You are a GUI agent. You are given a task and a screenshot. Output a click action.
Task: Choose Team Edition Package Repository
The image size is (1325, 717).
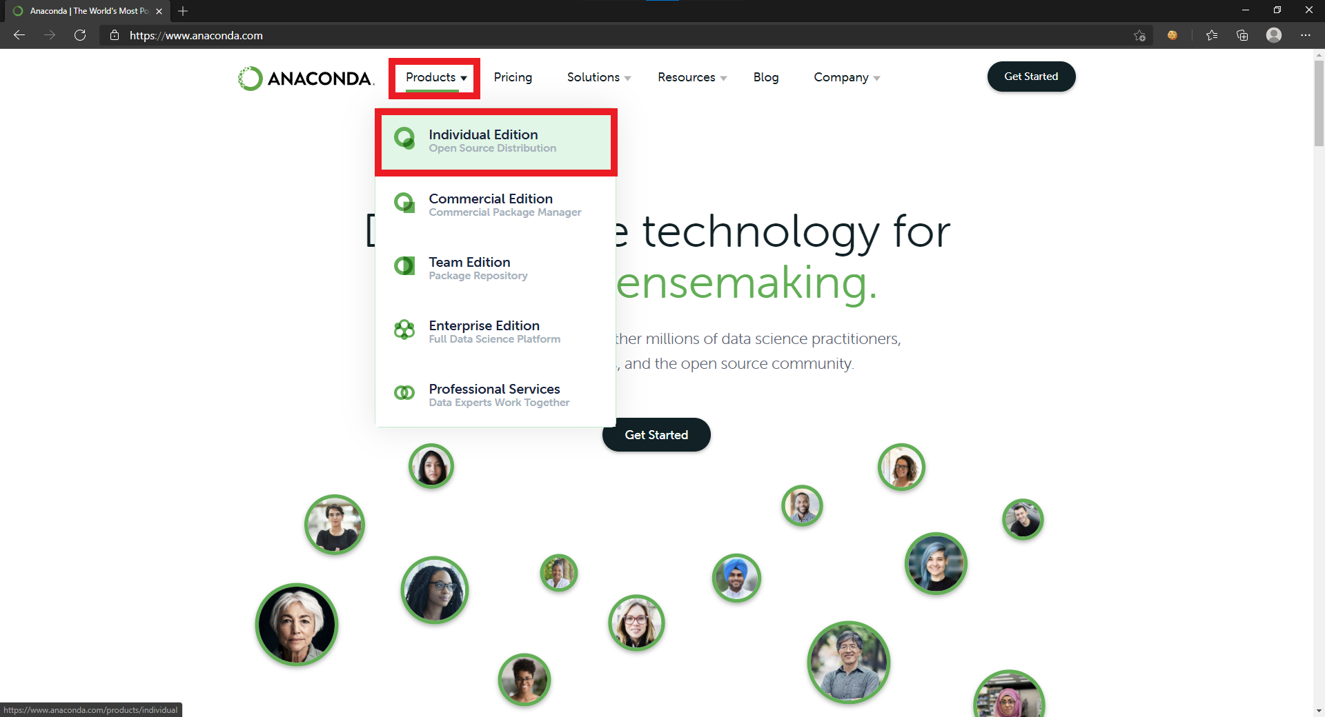(x=495, y=268)
